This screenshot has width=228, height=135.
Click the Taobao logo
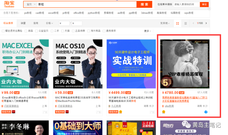[x=9, y=4]
